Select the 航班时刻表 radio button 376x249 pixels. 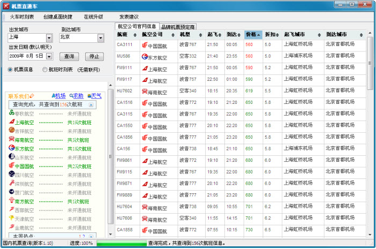click(45, 70)
